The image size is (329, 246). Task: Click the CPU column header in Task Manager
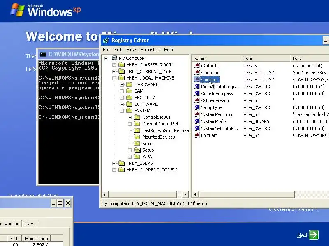pyautogui.click(x=15, y=239)
